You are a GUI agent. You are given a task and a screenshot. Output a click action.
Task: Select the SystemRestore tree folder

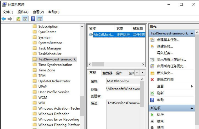point(50,43)
